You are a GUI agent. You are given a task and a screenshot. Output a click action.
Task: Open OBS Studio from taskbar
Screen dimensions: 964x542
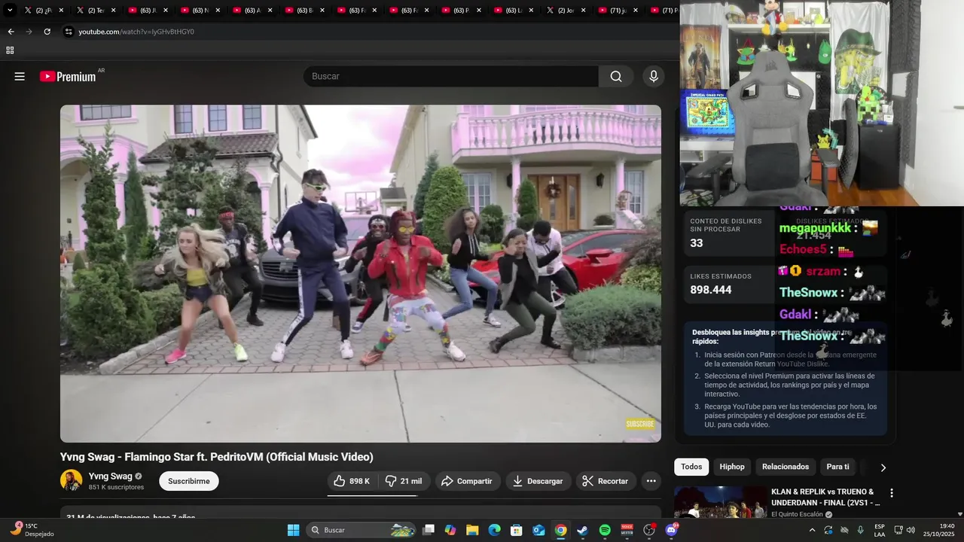coord(649,530)
